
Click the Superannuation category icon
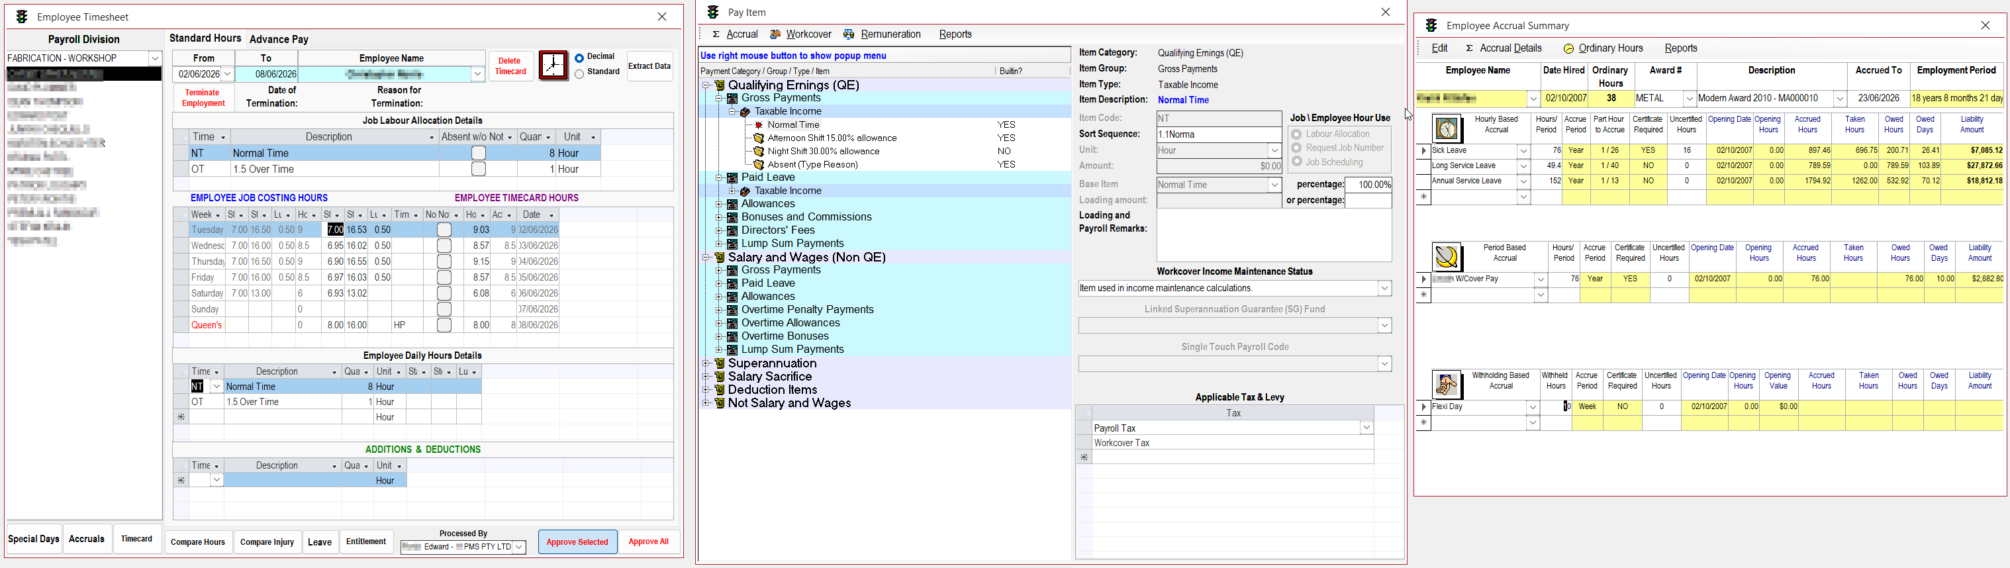pos(720,363)
